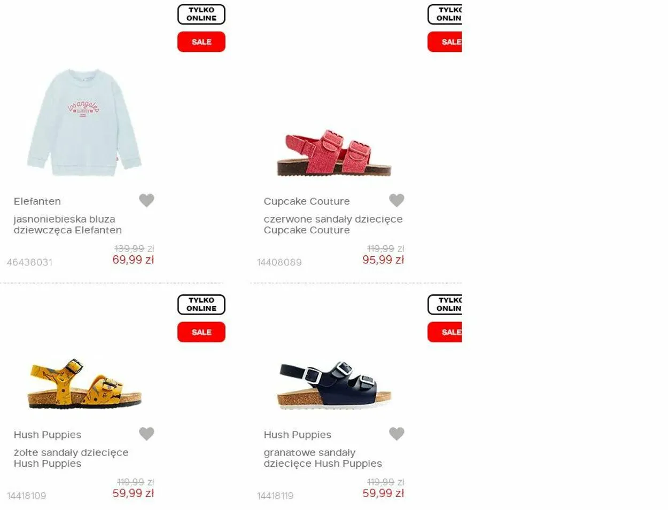Favorite the navy Hush Puppies sandals
668x510 pixels.
(x=397, y=434)
